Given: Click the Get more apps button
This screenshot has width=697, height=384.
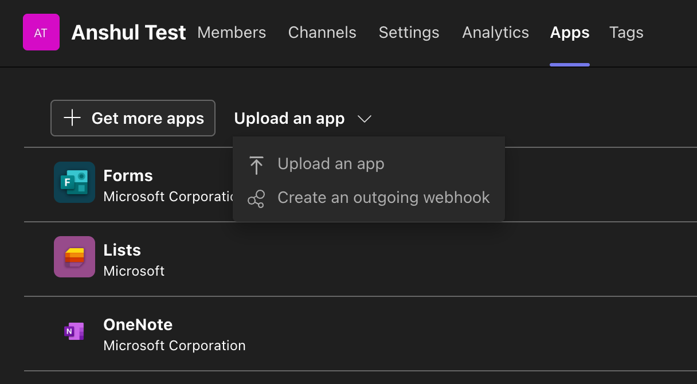Looking at the screenshot, I should point(133,118).
